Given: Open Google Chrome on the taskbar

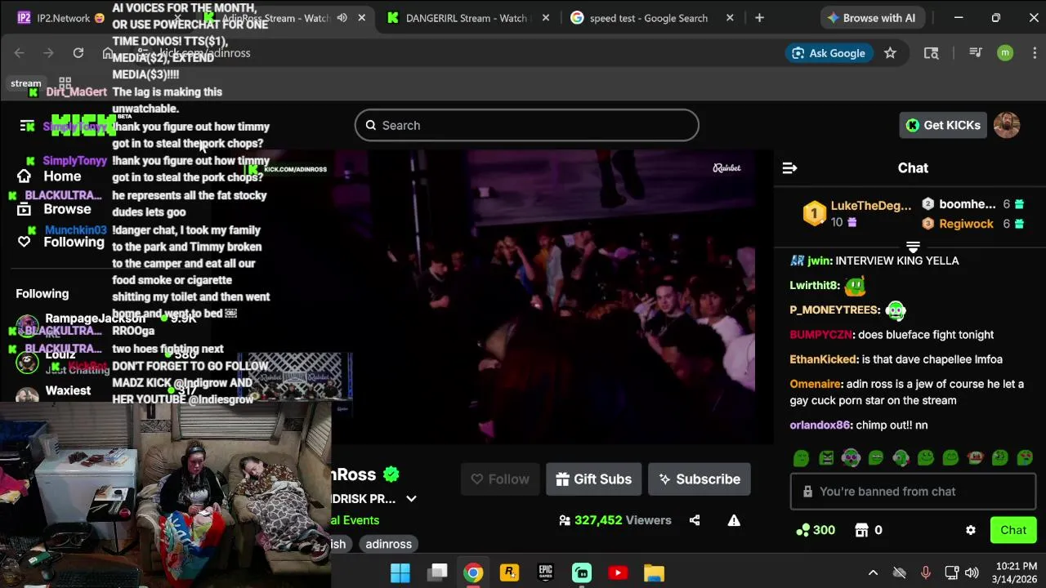Looking at the screenshot, I should point(473,572).
